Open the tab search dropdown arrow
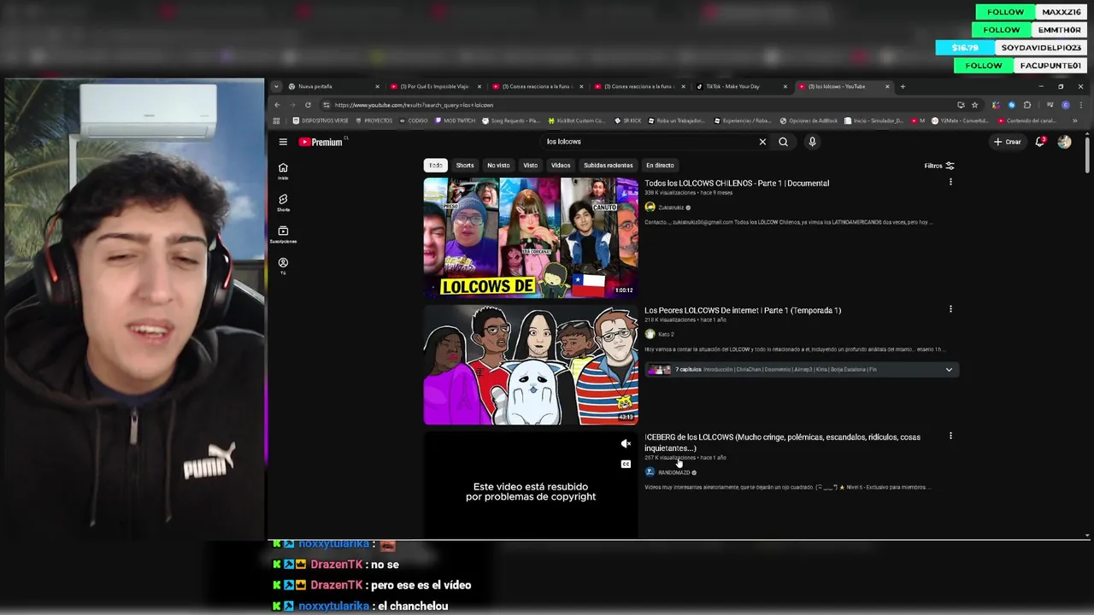This screenshot has height=615, width=1094. pyautogui.click(x=276, y=86)
